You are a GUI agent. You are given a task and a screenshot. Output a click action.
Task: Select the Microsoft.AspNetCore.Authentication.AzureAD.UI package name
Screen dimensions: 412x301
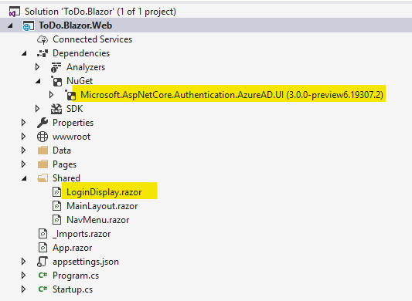pyautogui.click(x=232, y=95)
